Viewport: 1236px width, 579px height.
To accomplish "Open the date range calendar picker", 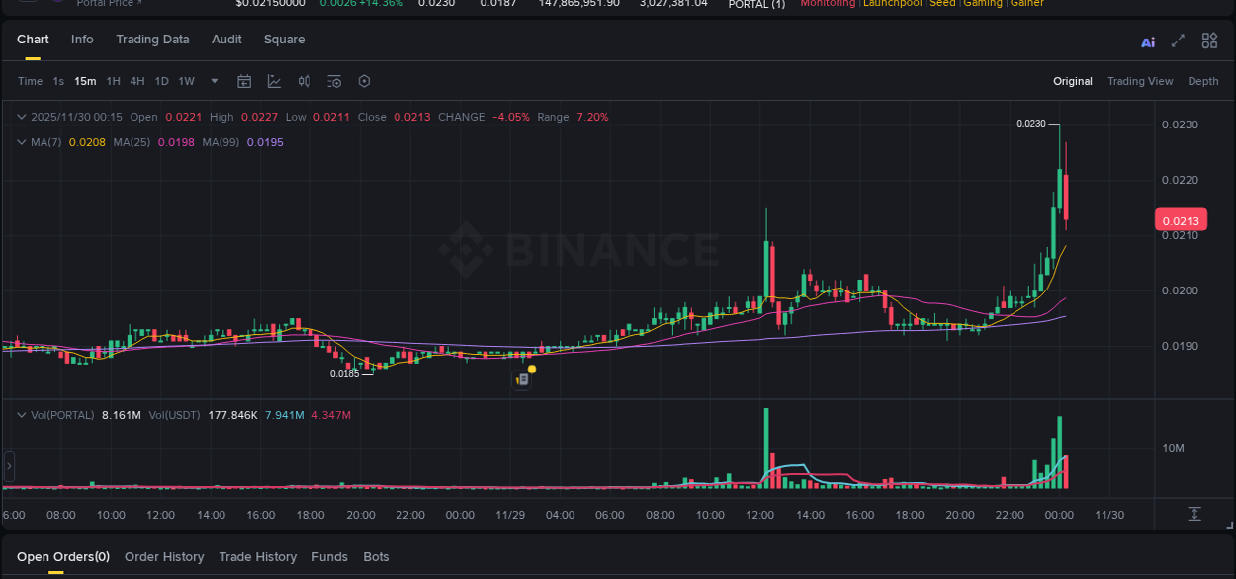I will point(244,81).
